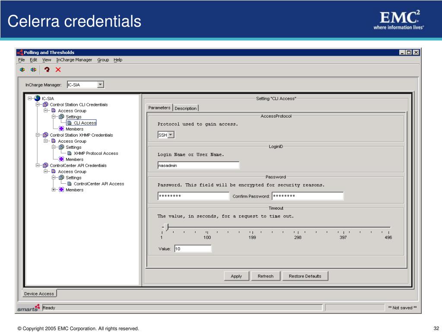Click the first attach-manager toolbar icon
This screenshot has width=442, height=332.
click(x=22, y=70)
